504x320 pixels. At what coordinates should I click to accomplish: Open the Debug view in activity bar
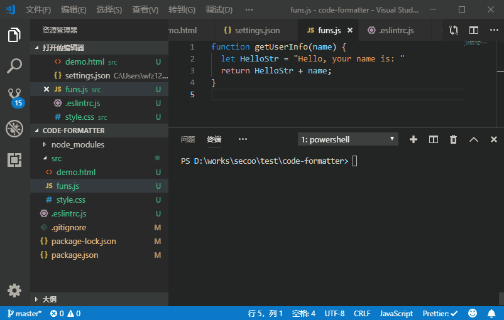[14, 129]
